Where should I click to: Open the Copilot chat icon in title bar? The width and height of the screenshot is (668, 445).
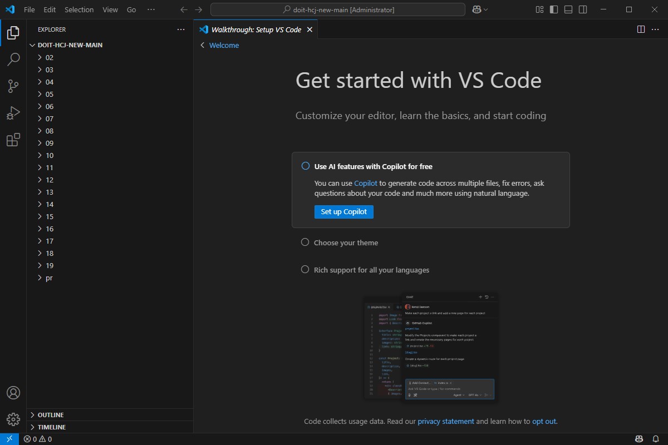477,9
